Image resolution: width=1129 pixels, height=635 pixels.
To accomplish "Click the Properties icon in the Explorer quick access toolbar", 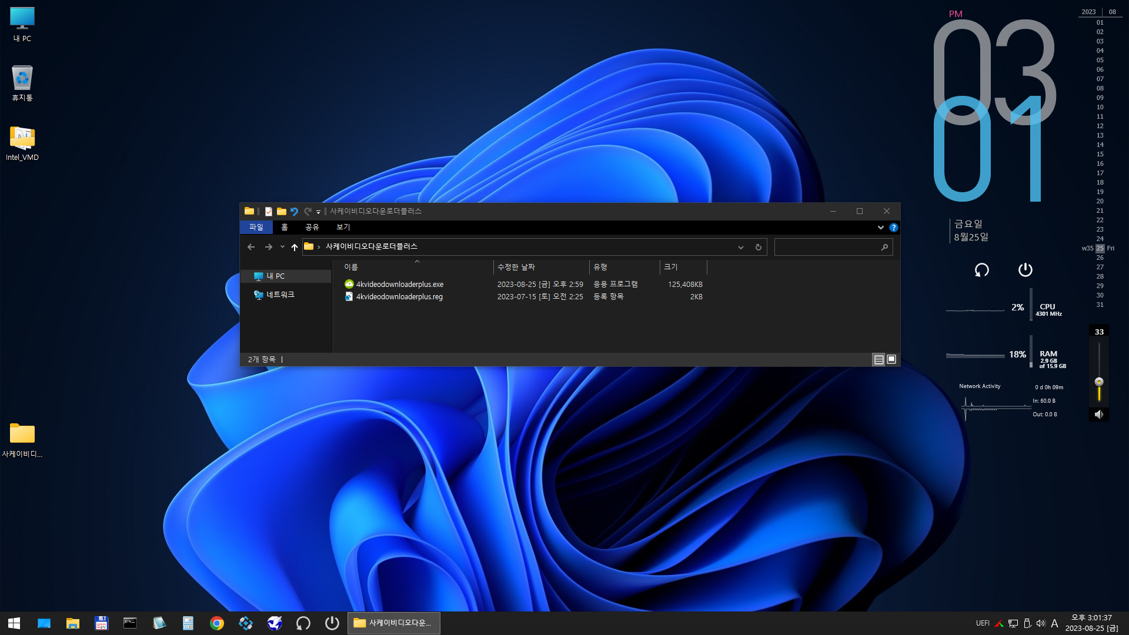I will click(269, 211).
